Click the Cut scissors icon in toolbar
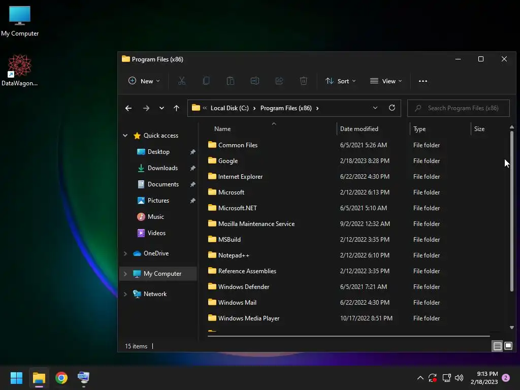The width and height of the screenshot is (520, 390). pos(182,81)
